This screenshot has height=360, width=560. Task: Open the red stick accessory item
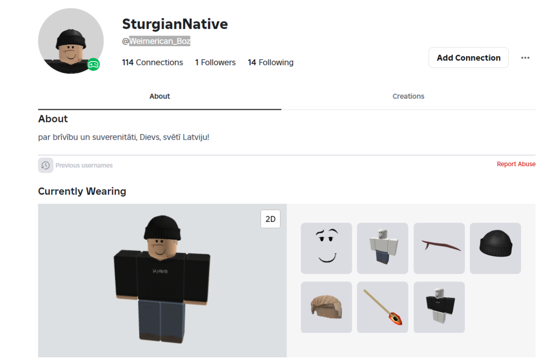click(439, 248)
